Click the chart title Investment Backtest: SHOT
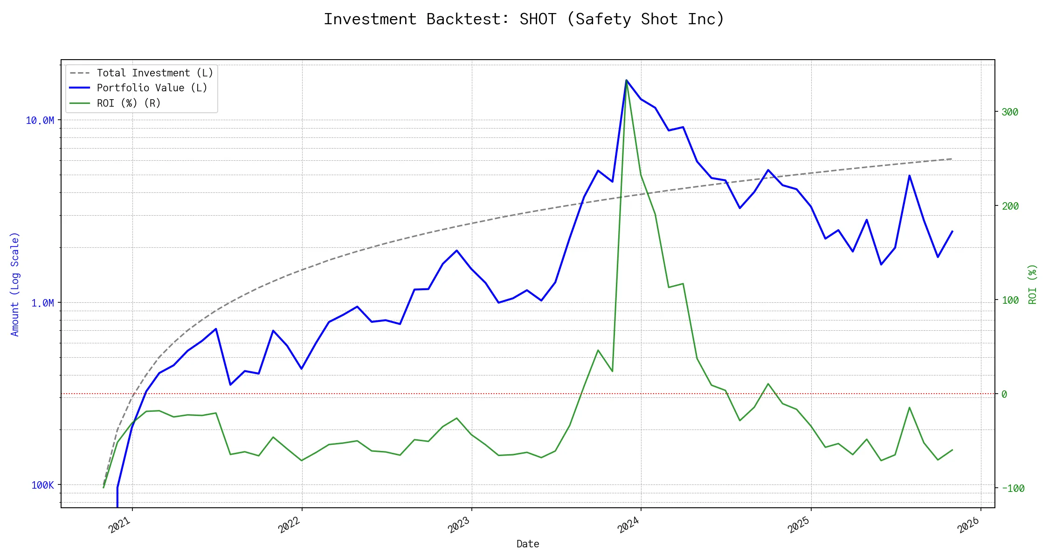This screenshot has height=559, width=1049. (x=524, y=19)
